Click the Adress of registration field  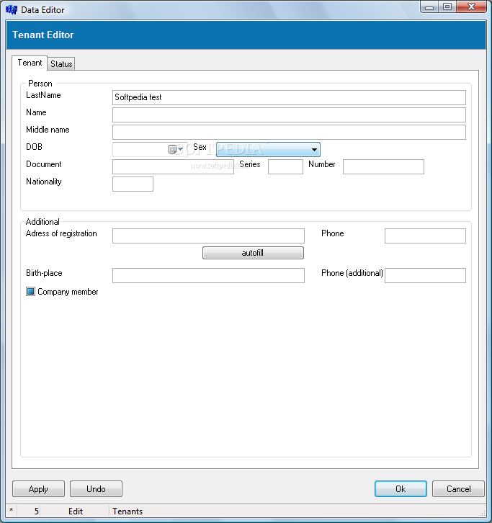click(208, 236)
